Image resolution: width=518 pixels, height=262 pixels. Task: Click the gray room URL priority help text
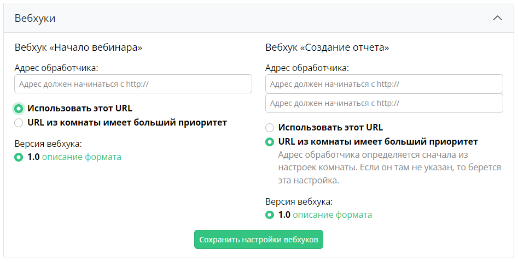[389, 167]
